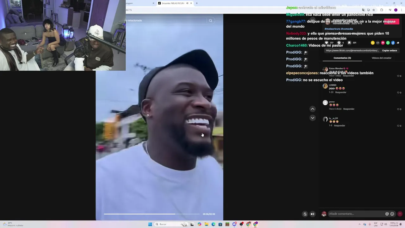Open a new browser tab with plus button
The image size is (405, 228).
coord(196,3)
